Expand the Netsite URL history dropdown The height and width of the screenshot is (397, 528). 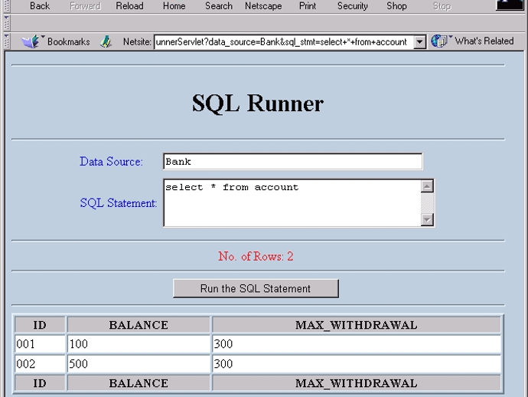click(x=419, y=42)
